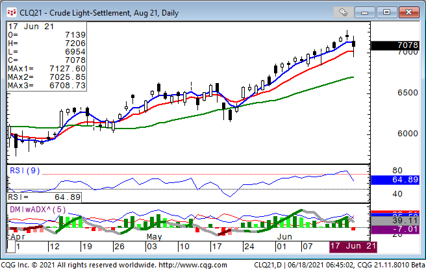Click the CQG chart icon in title bar
Image resolution: width=426 pixels, height=270 pixels.
pyautogui.click(x=12, y=12)
